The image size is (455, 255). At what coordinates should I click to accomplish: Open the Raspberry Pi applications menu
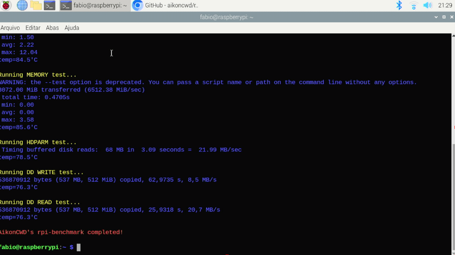click(x=7, y=5)
